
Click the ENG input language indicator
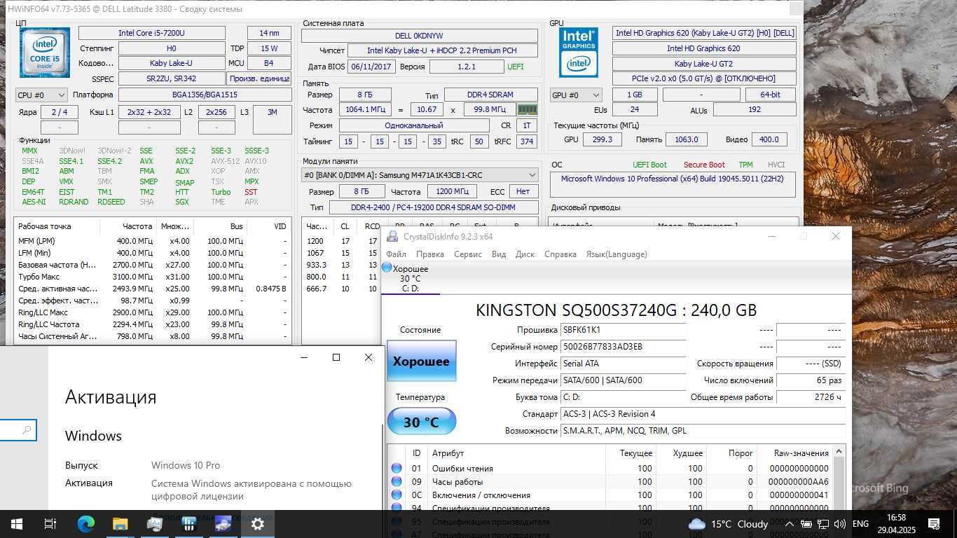coord(860,524)
